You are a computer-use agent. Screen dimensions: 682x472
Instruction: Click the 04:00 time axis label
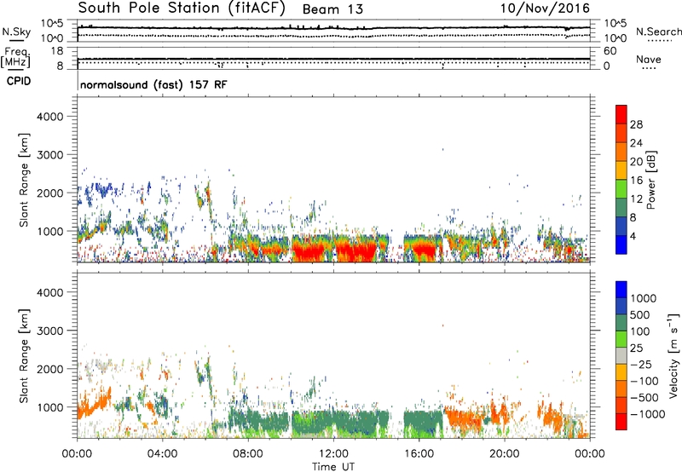pos(163,454)
